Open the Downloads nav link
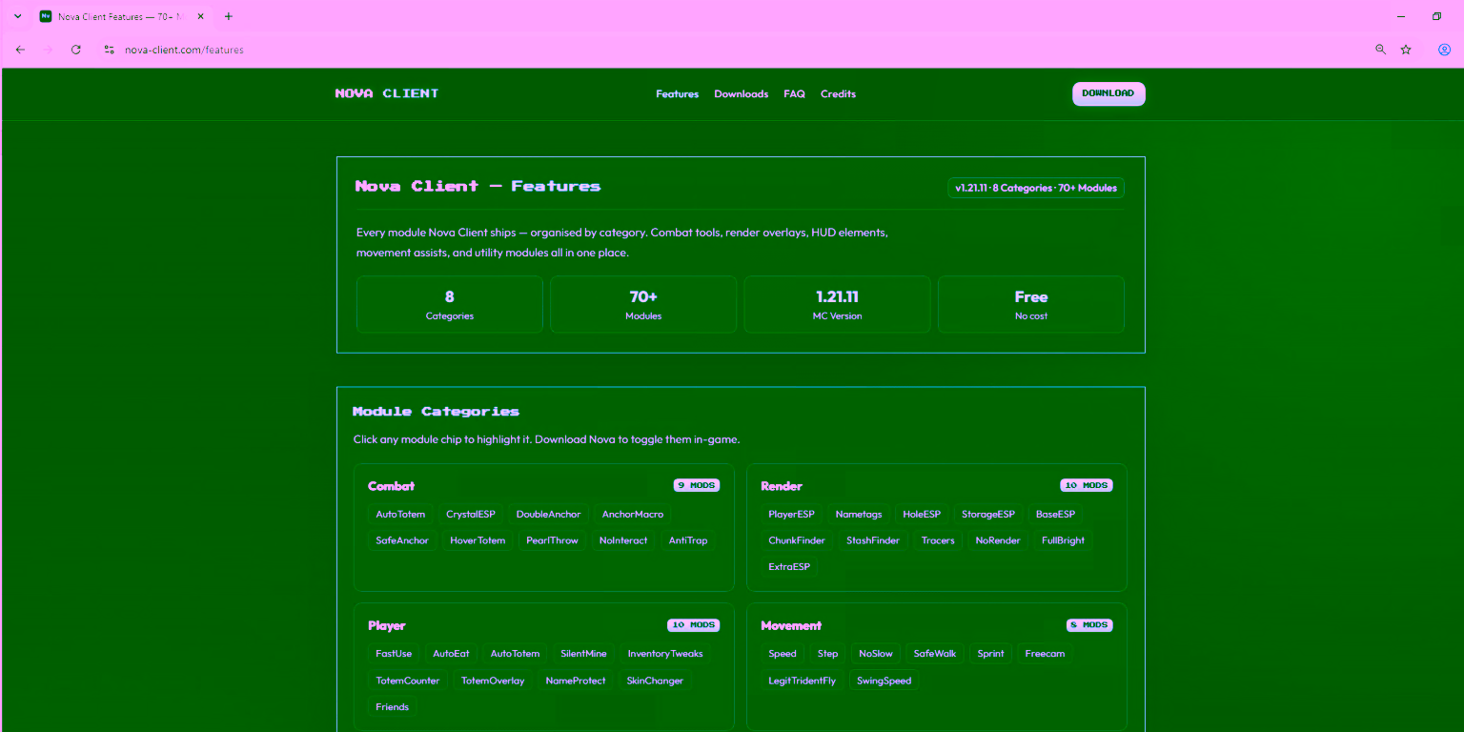Screen dimensions: 1464x732 (742, 94)
